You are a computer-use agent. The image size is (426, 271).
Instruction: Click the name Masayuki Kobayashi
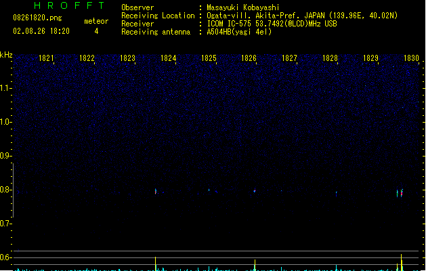coord(243,7)
